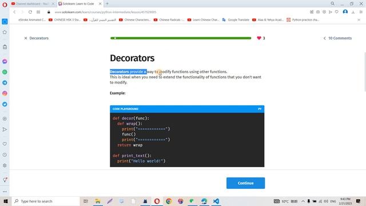The image size is (366, 206).
Task: Open the notifications action center
Action: (x=359, y=201)
